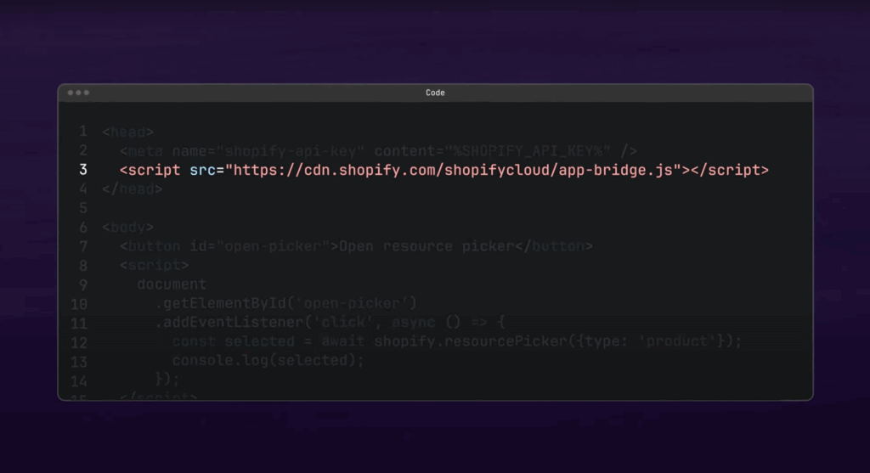Click the word 'document' on line 9
This screenshot has height=473, width=870.
tap(172, 284)
